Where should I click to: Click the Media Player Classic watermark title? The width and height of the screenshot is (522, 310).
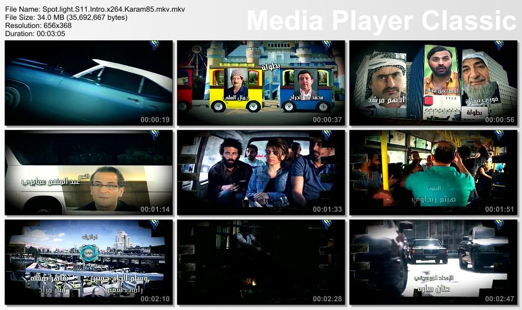pyautogui.click(x=381, y=20)
